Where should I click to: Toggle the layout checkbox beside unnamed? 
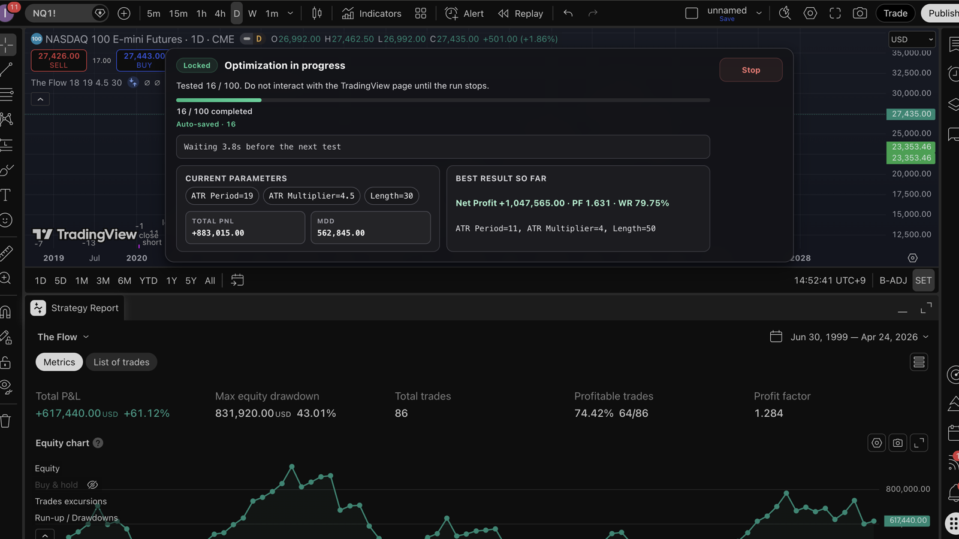click(692, 13)
